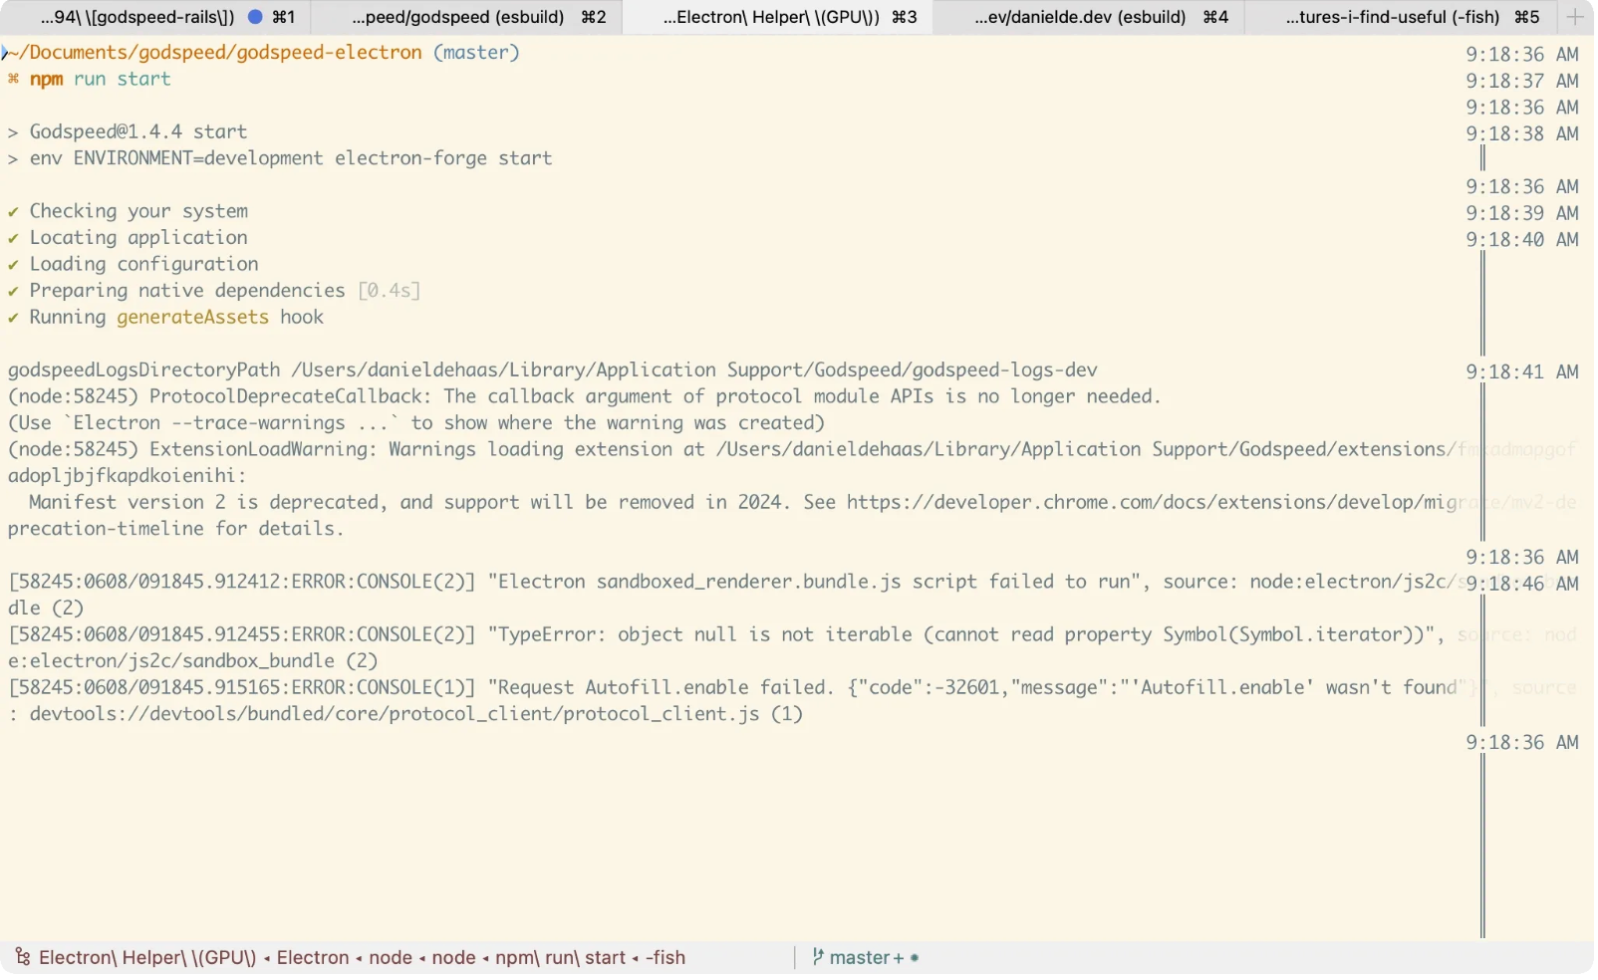Click the checkmark beside "Checking your system"
The height and width of the screenshot is (980, 1598).
click(x=13, y=211)
